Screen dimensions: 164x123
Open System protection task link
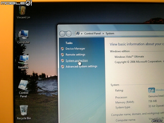point(77,60)
